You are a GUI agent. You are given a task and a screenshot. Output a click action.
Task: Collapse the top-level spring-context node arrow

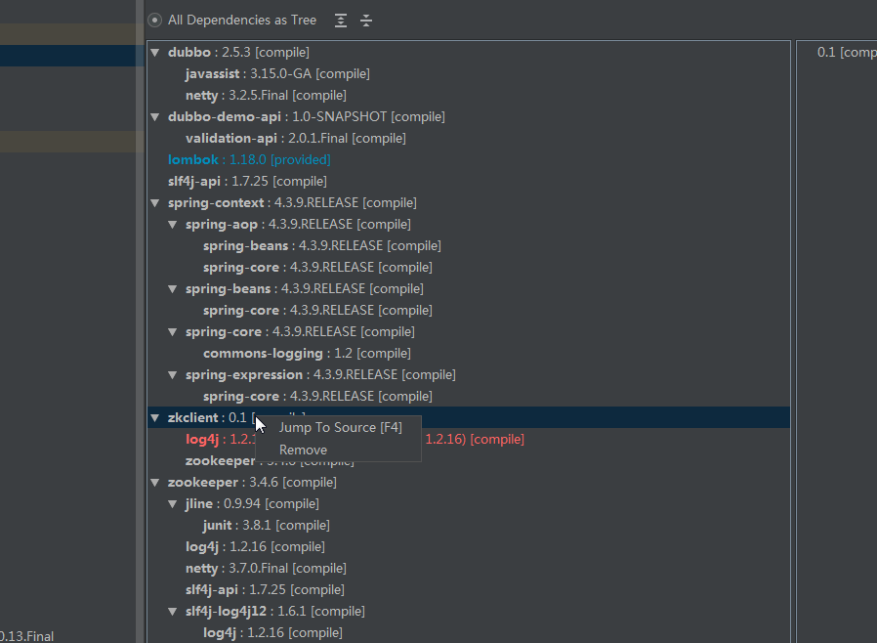tap(155, 203)
